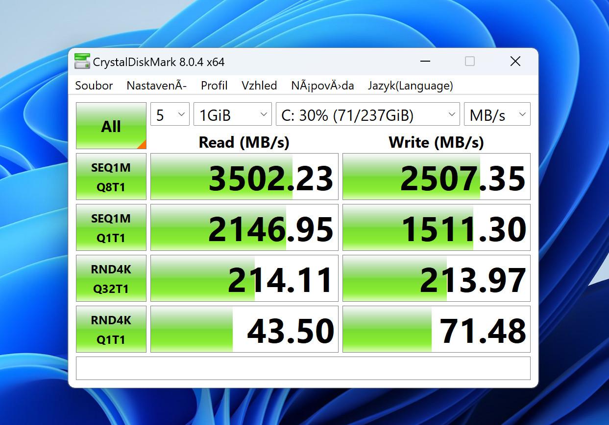Open the drive dropdown showing C: 30%

tap(368, 115)
